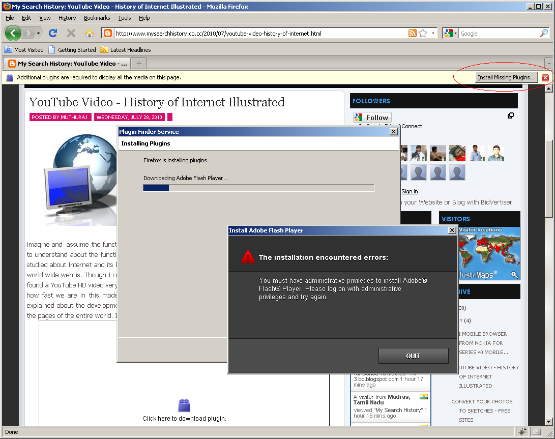
Task: Open the back/forward history dropdown arrow
Action: click(x=38, y=33)
